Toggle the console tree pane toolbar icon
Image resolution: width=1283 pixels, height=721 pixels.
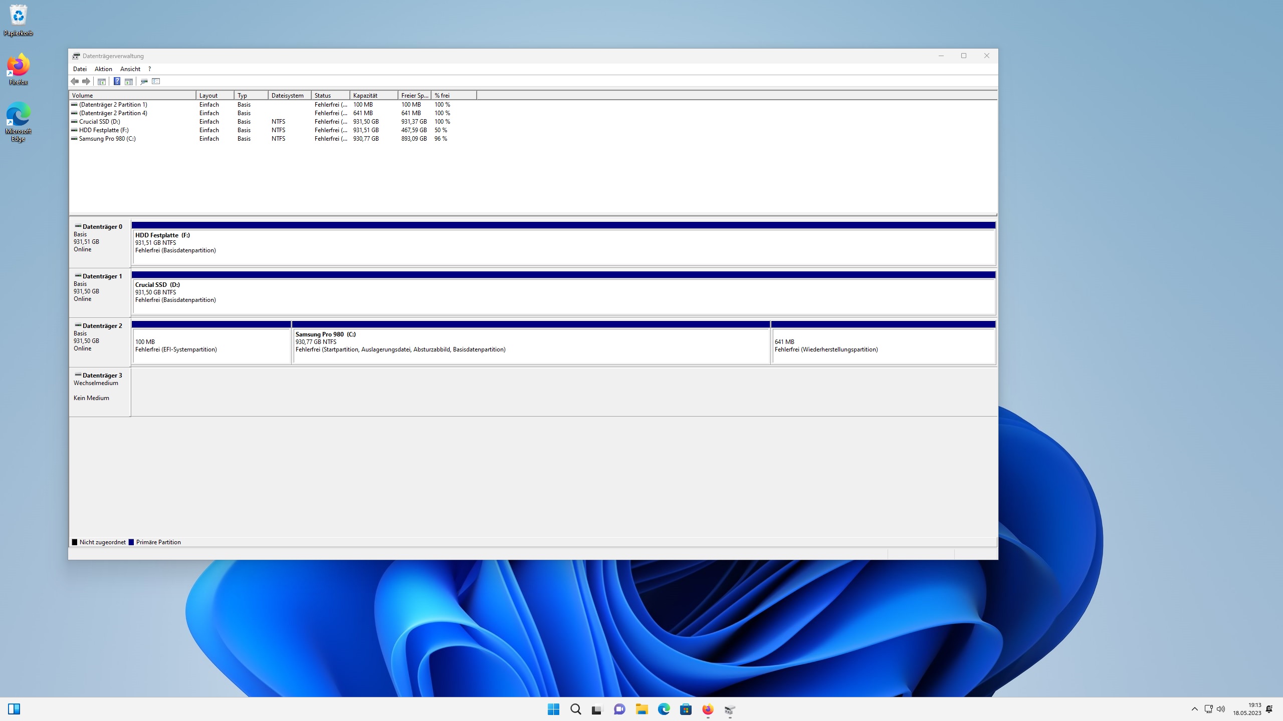click(102, 81)
